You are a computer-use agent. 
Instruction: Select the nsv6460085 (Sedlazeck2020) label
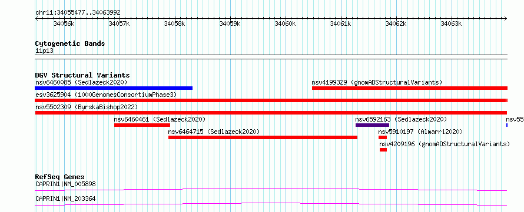coord(81,82)
